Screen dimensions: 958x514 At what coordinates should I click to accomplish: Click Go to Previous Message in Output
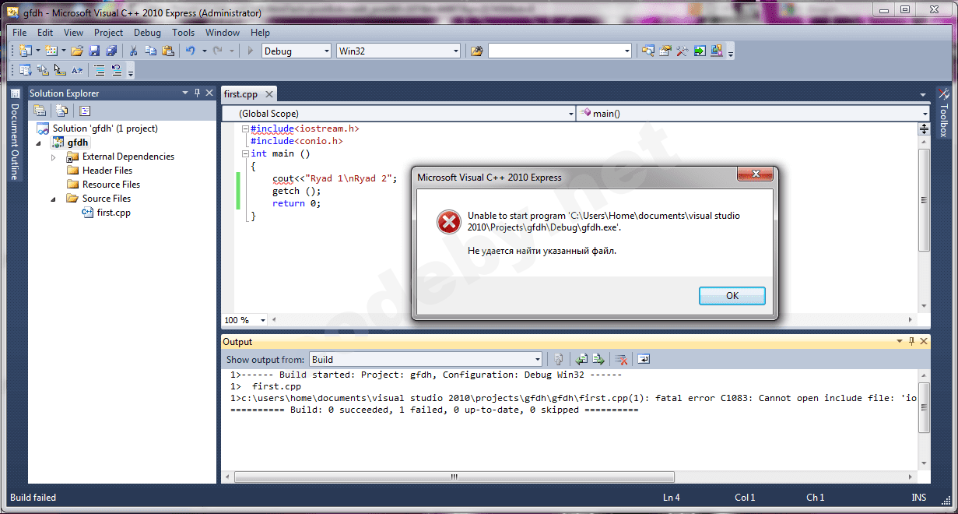coord(581,359)
